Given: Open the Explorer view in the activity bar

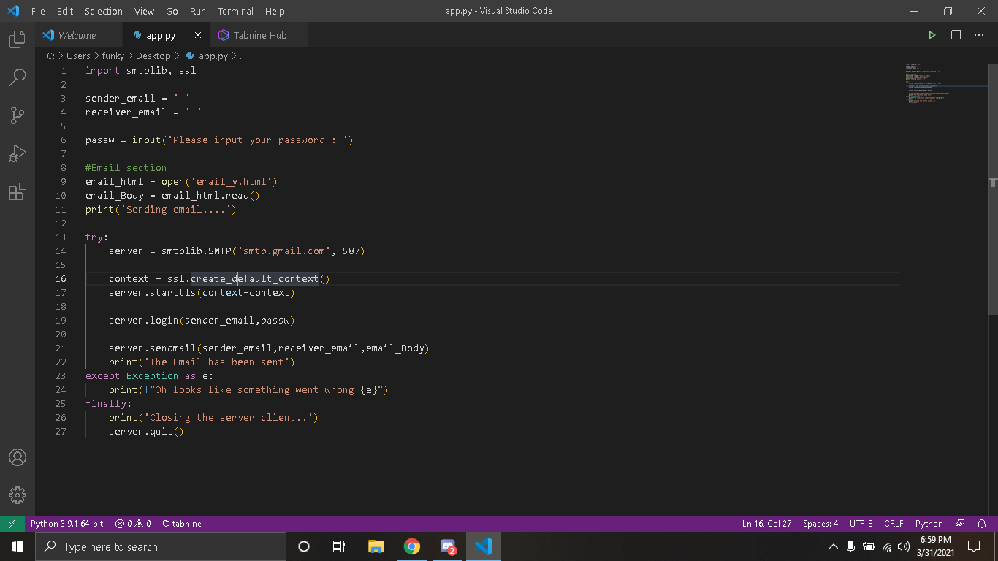Looking at the screenshot, I should pos(18,39).
